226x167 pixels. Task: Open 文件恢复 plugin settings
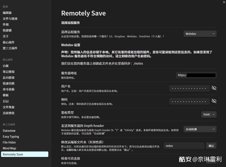point(9,107)
